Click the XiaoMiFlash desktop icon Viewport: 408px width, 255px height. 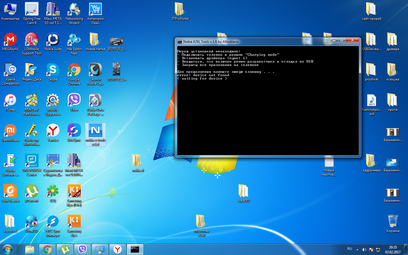pos(10,131)
